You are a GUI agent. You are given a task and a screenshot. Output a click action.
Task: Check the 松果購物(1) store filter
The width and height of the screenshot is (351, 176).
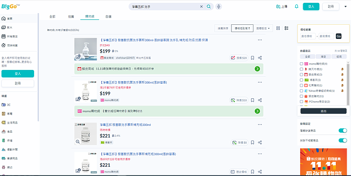[301, 85]
